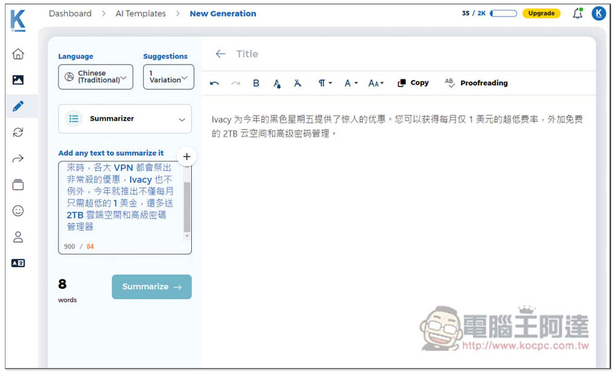Screen dimensions: 615x373
Task: Open the K account avatar
Action: [x=599, y=14]
